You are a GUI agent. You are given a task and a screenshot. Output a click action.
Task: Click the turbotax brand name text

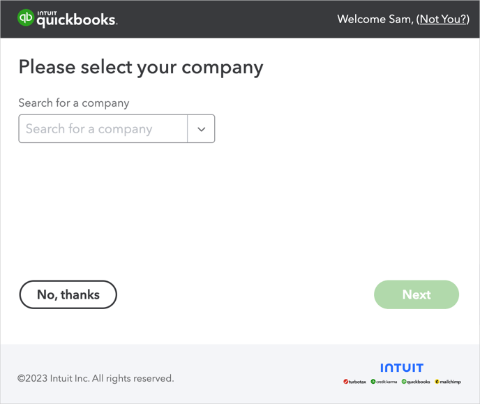pos(357,382)
